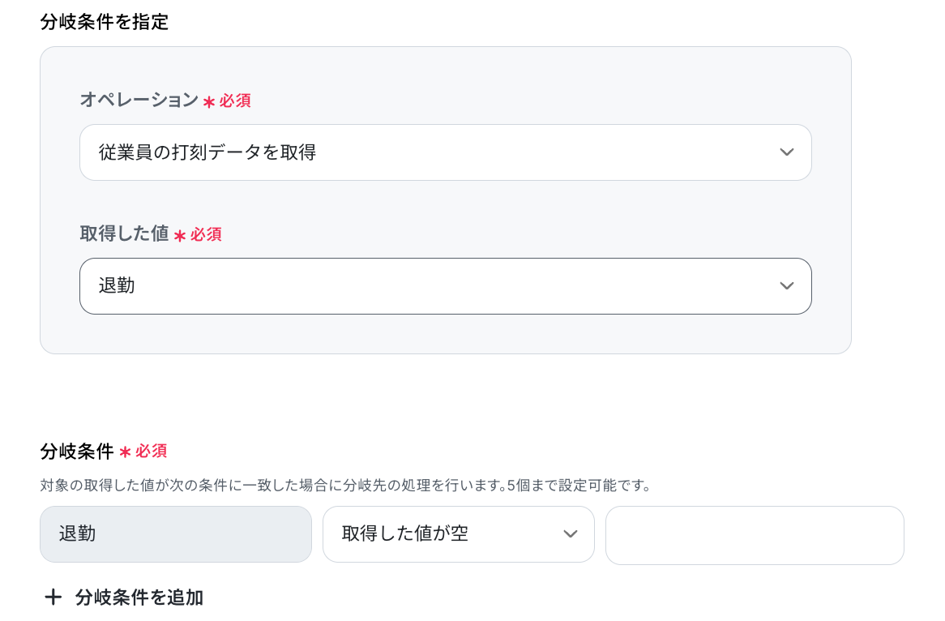Click the 分岐条件 section label

(x=77, y=451)
